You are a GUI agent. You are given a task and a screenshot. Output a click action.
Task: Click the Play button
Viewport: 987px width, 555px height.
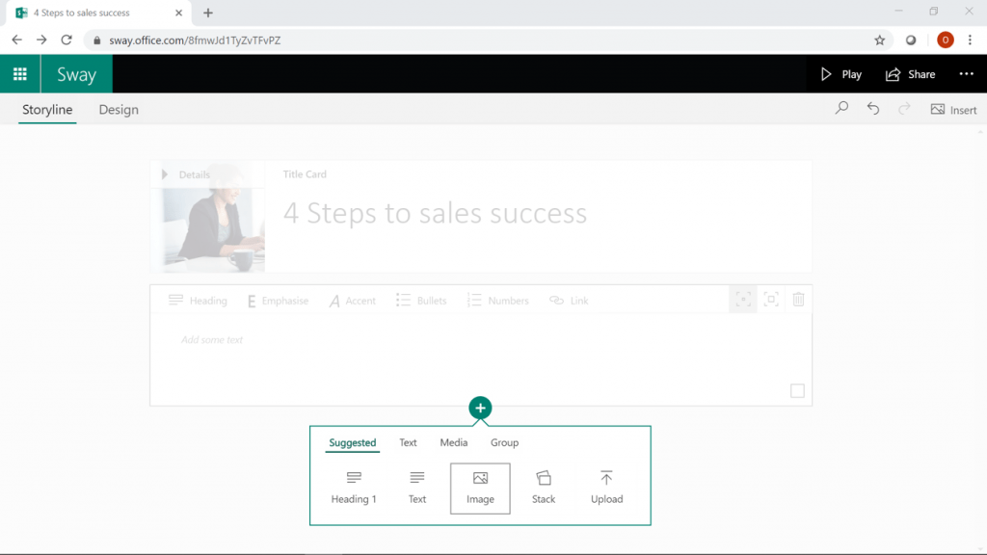click(840, 73)
